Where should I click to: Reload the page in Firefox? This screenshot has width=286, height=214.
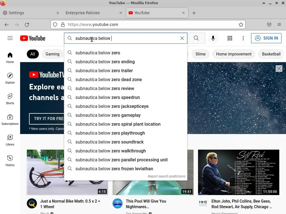[27, 25]
